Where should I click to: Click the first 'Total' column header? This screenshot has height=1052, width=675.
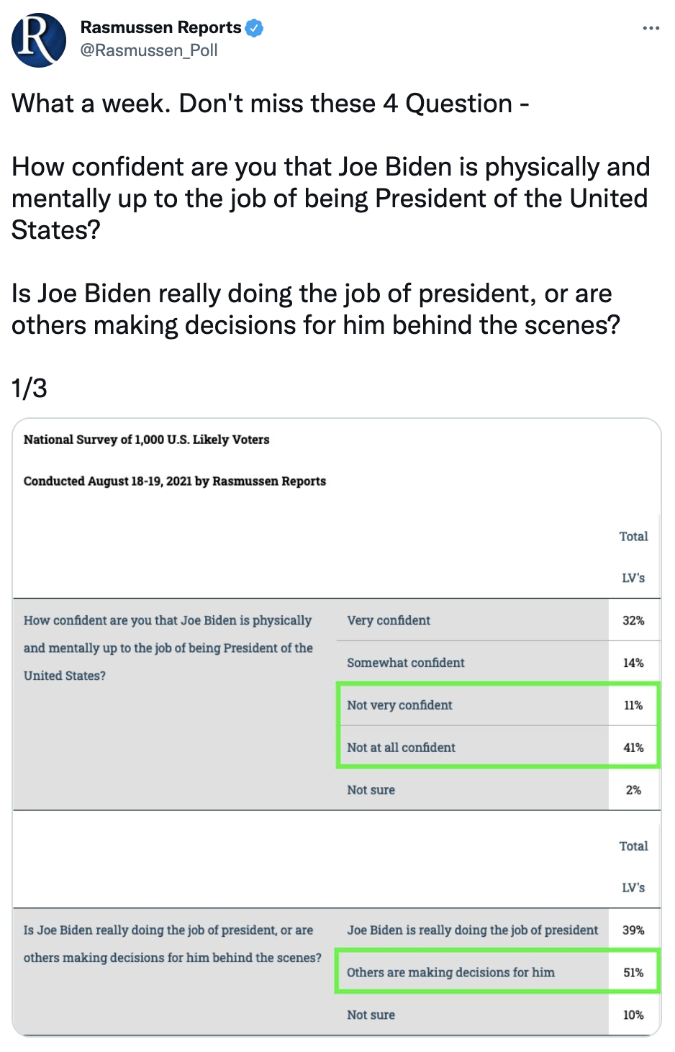click(x=633, y=537)
